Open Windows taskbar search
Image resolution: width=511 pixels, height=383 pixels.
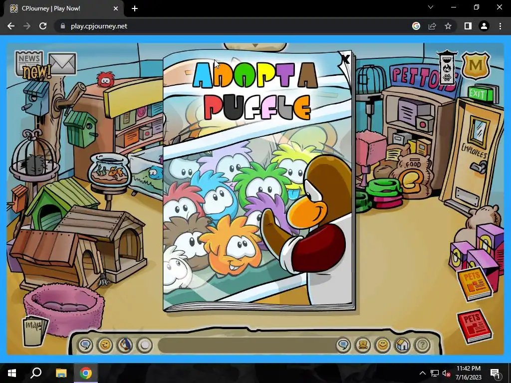pyautogui.click(x=36, y=373)
